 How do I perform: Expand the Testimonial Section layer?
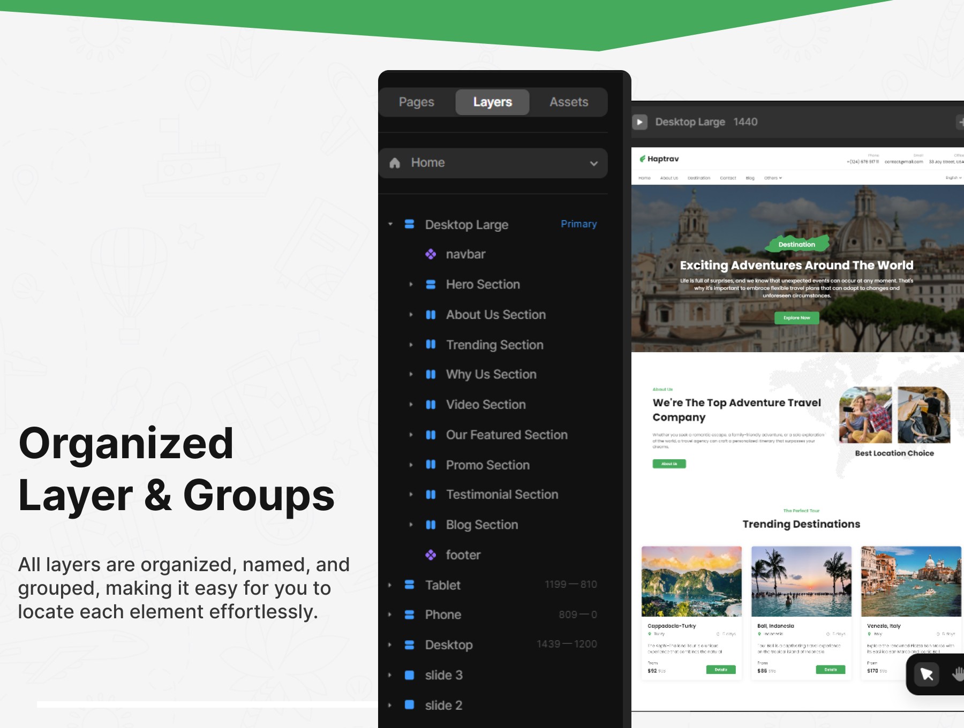coord(411,495)
